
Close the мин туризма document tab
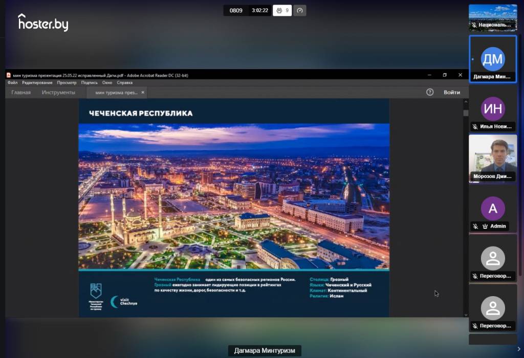[x=143, y=92]
